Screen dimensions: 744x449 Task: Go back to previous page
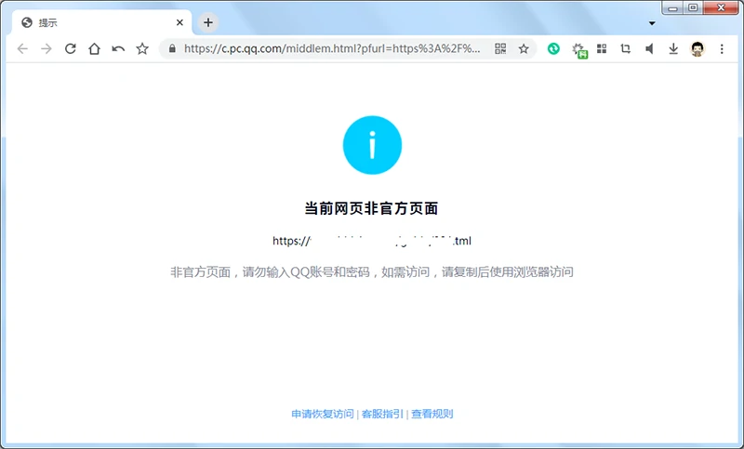(22, 49)
